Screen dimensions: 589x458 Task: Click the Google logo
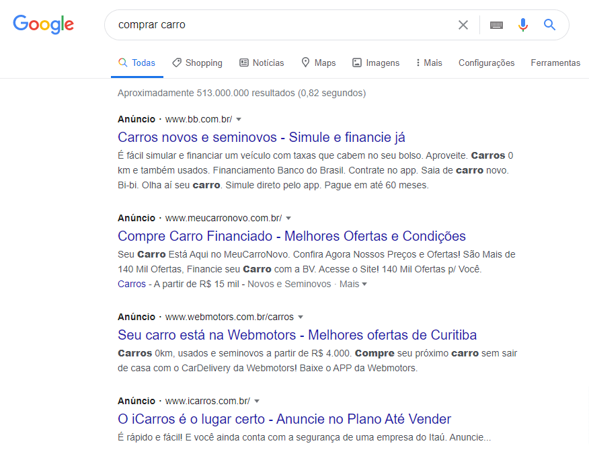pos(43,24)
